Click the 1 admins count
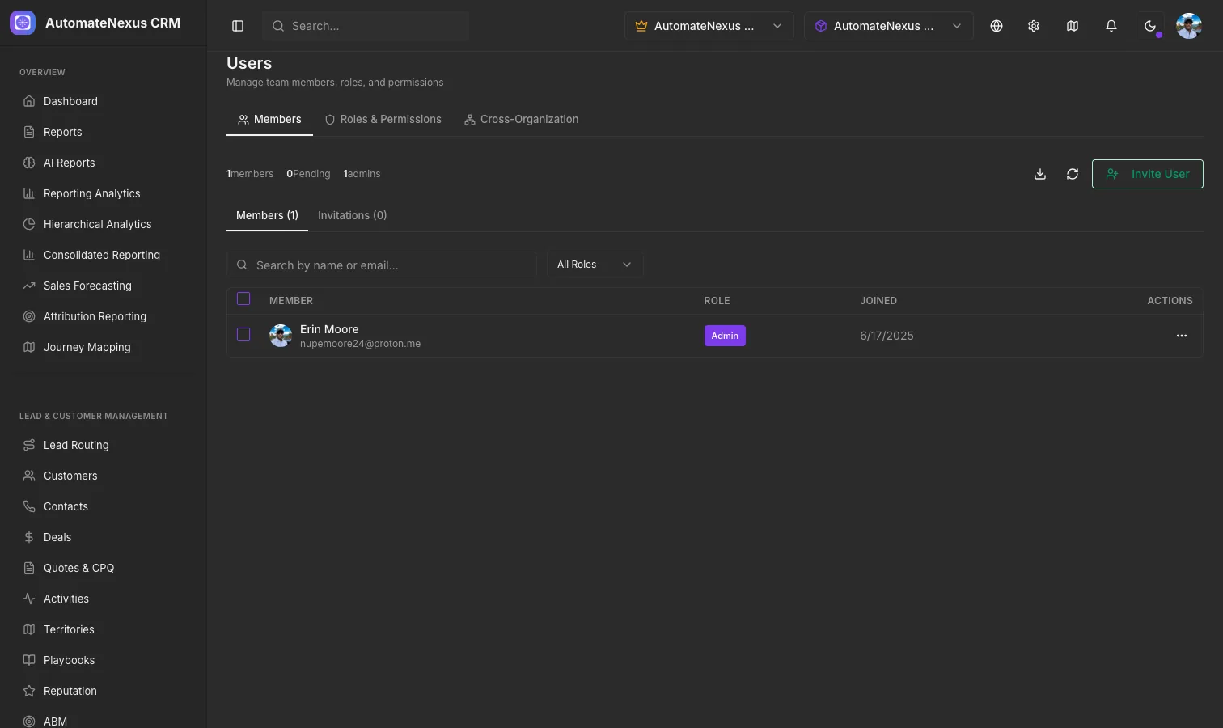1223x728 pixels. (362, 174)
